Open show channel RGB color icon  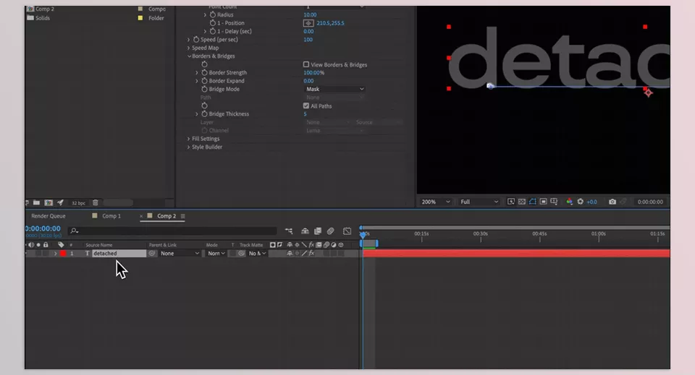[570, 202]
